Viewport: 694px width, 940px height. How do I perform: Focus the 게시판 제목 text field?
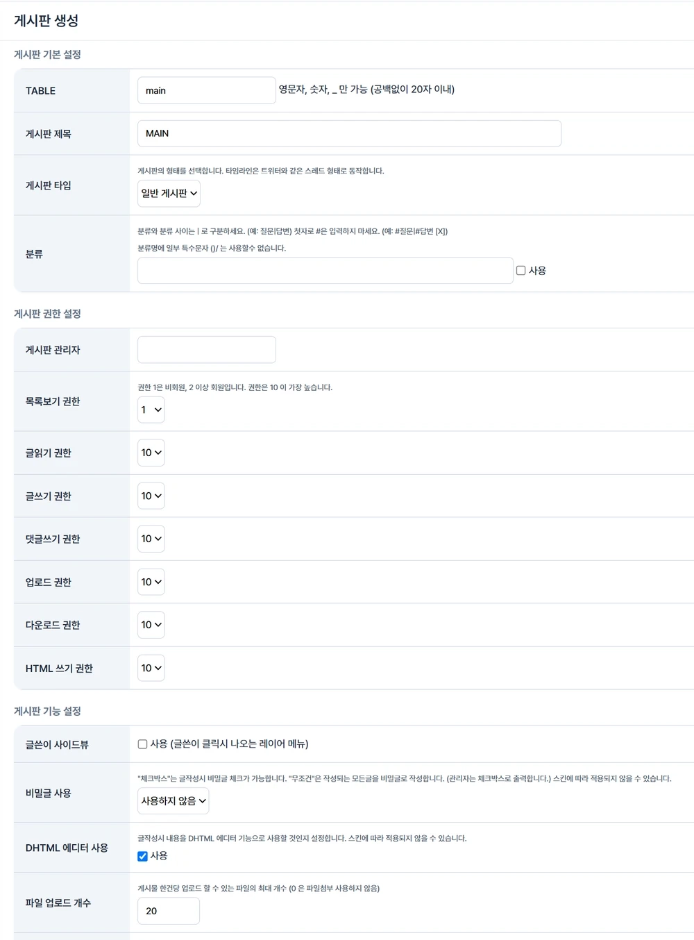click(x=349, y=133)
